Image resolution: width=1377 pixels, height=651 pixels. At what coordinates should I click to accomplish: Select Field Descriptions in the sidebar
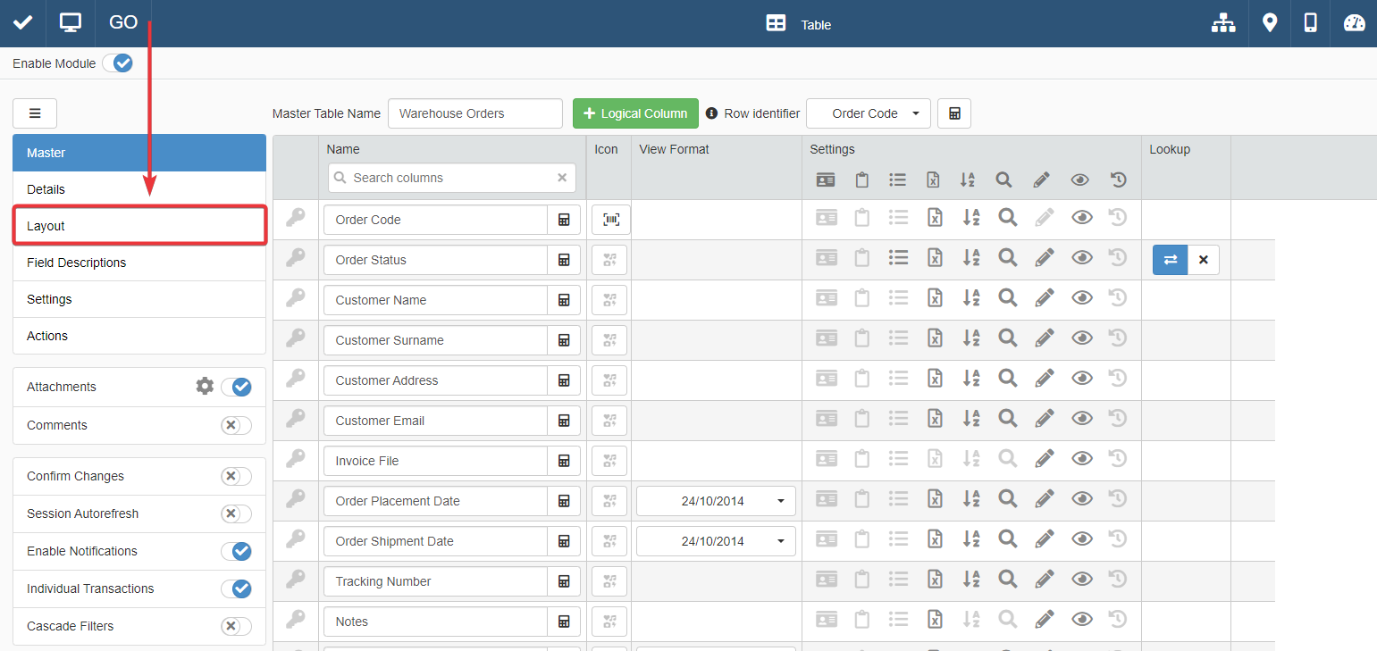coord(139,263)
